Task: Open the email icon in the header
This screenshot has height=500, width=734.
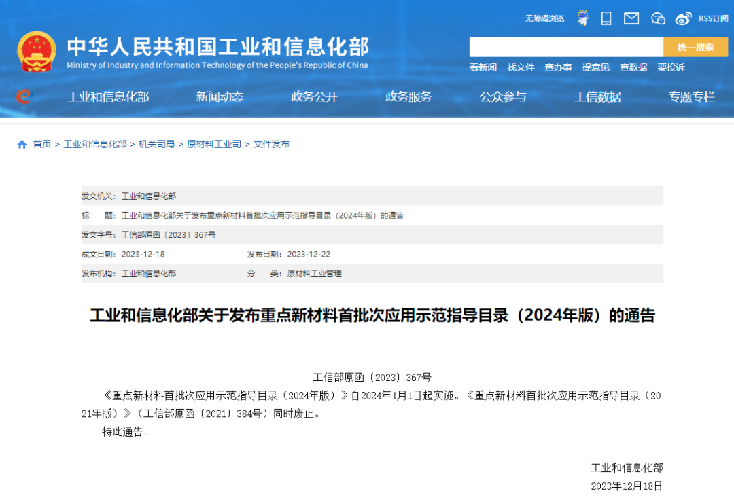Action: [x=631, y=18]
